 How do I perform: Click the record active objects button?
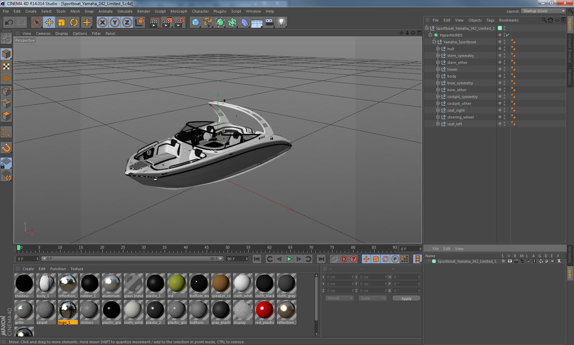pos(334,259)
